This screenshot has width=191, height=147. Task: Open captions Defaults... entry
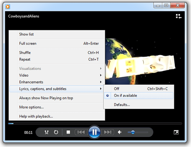[x=139, y=105]
